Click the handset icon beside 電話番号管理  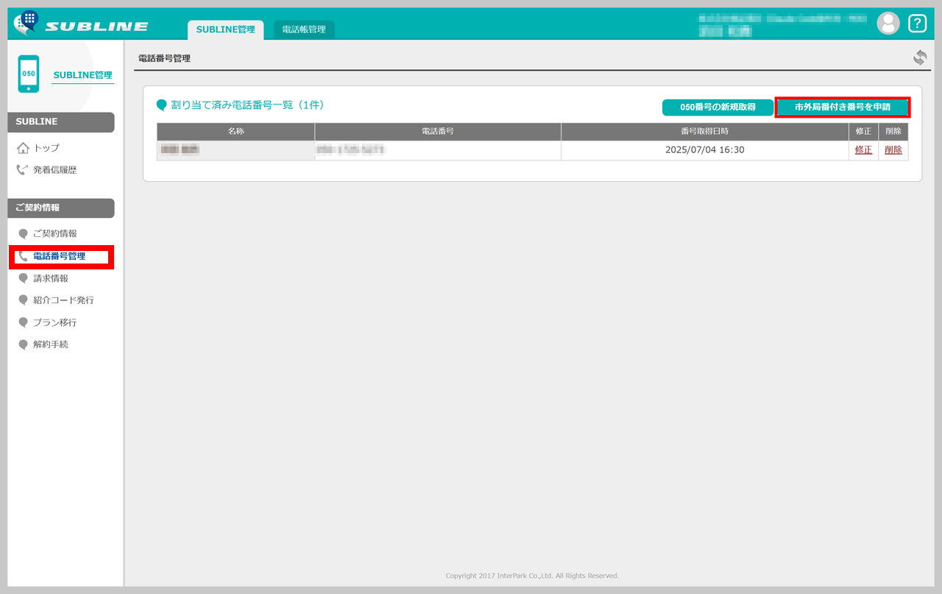pos(23,256)
